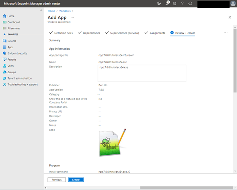237x190 pixels.
Task: Click the Previous button
Action: (x=57, y=180)
